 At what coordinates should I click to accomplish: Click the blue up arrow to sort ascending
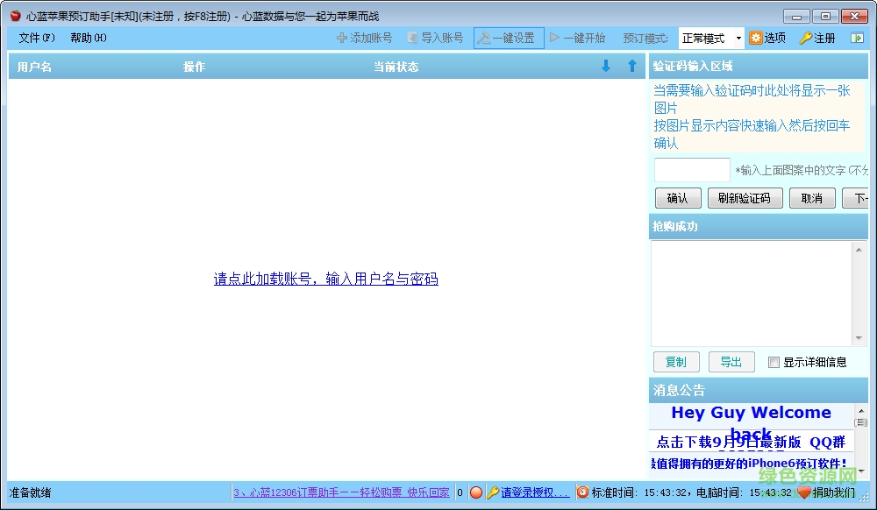631,66
